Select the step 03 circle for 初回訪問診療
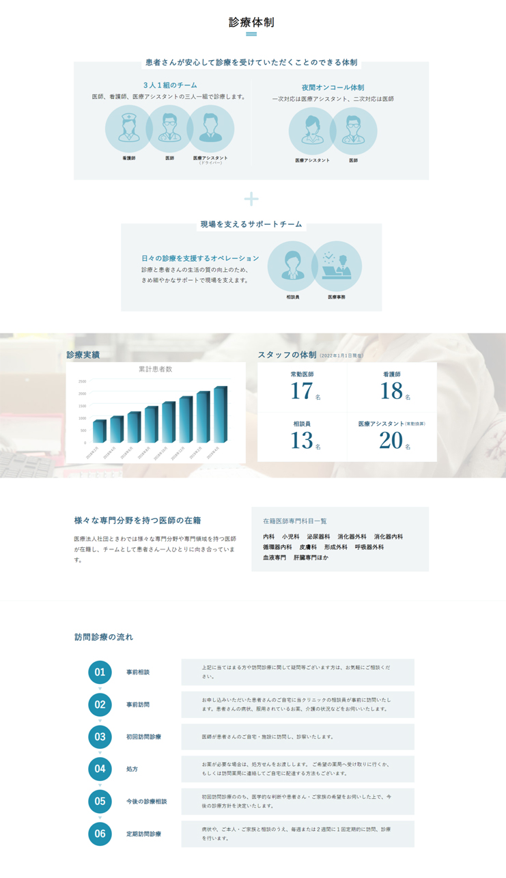 point(100,737)
